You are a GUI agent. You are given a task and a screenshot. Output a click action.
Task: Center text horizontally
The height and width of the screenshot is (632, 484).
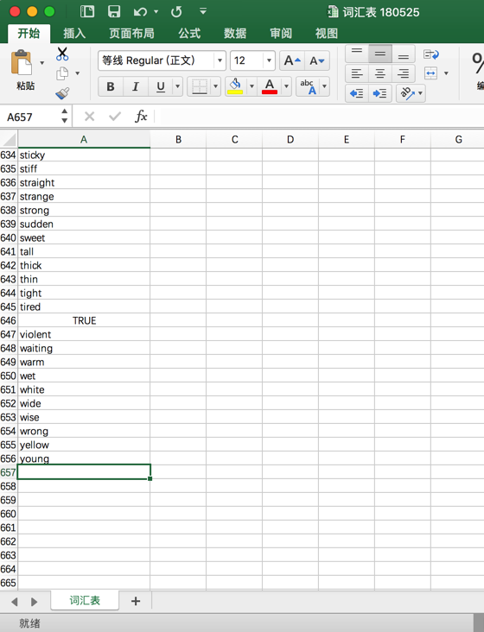[380, 73]
